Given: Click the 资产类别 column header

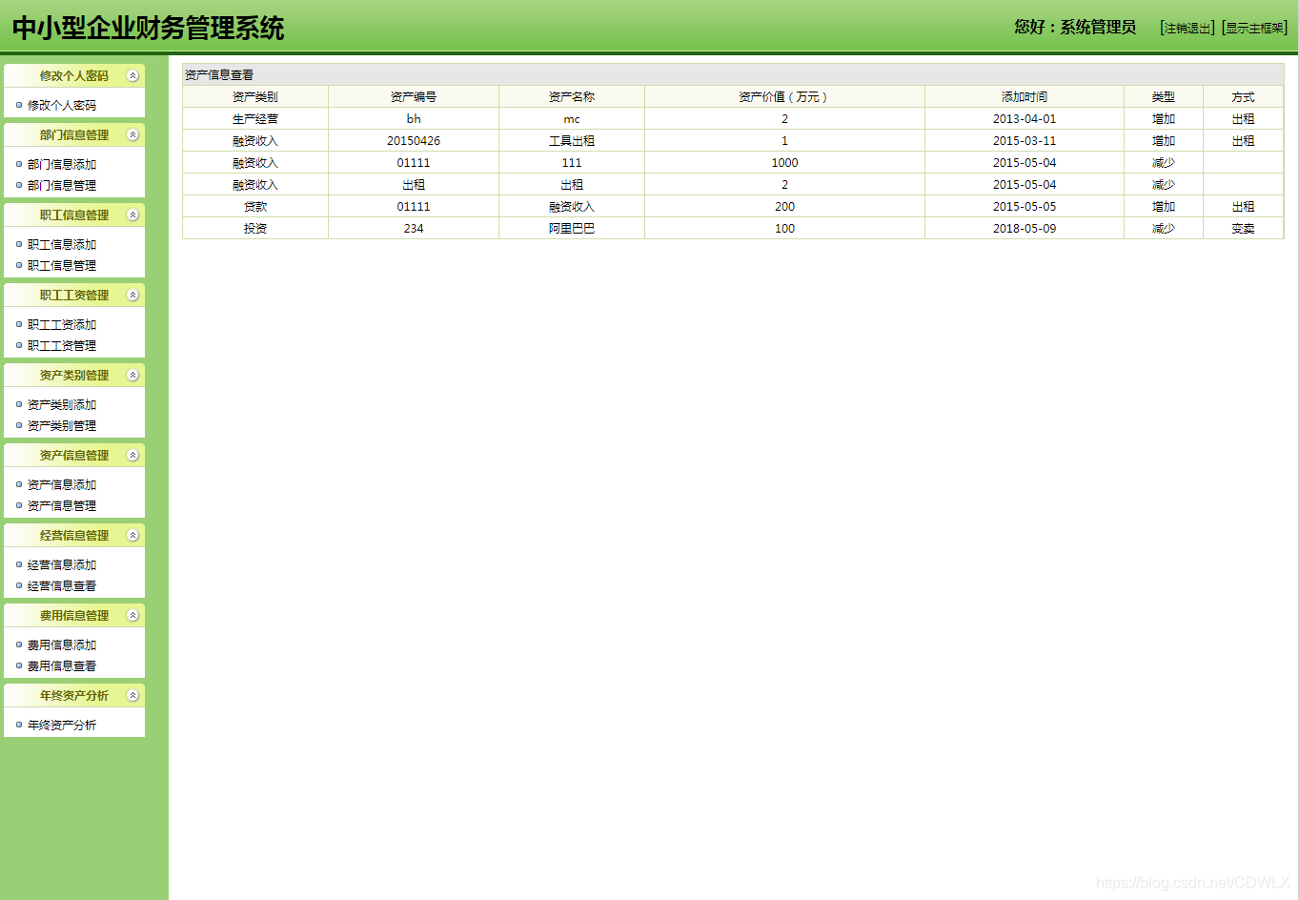Looking at the screenshot, I should coord(255,97).
